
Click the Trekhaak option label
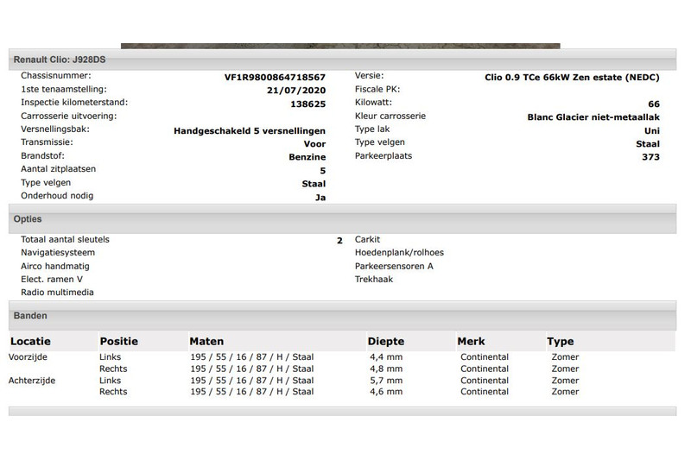click(x=374, y=280)
